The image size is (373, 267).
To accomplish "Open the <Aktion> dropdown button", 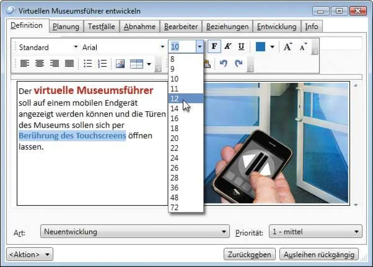I will (x=30, y=254).
